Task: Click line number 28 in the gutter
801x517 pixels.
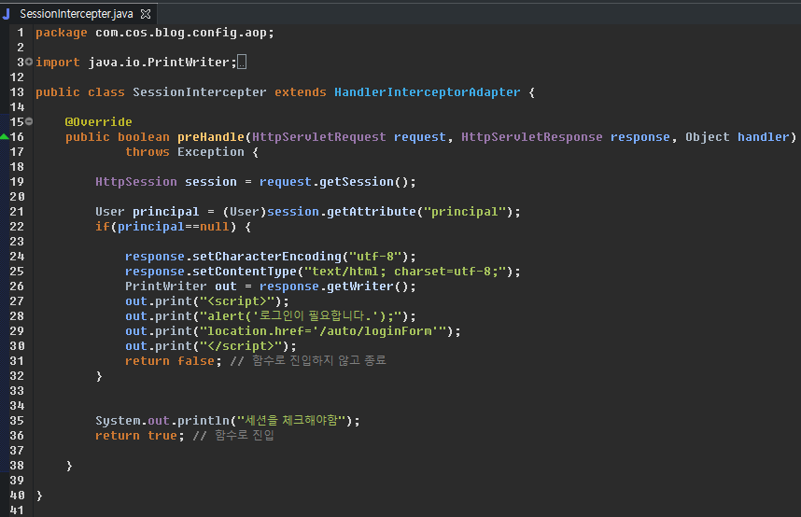Action: 17,316
